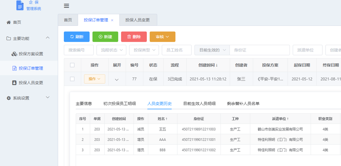Close the 投保订单管理 tab
341x166 pixels.
click(x=112, y=20)
